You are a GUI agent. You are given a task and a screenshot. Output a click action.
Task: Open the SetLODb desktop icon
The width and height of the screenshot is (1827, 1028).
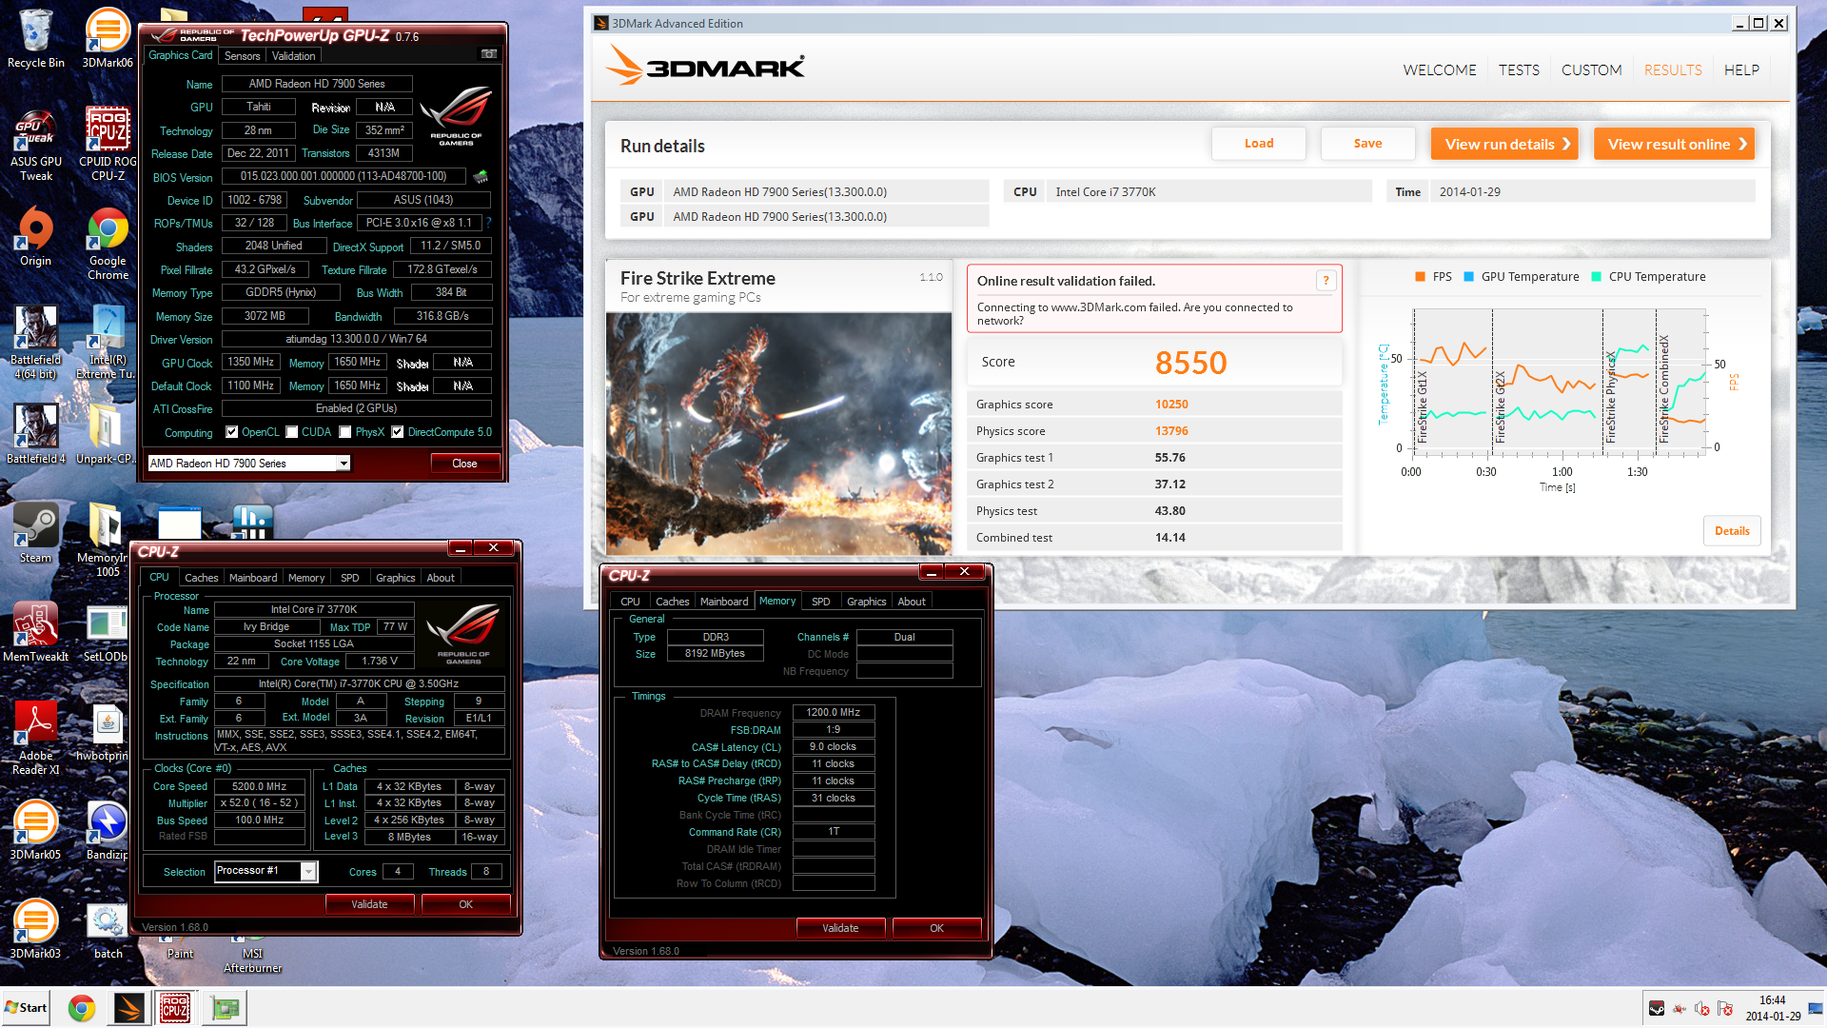(x=106, y=632)
